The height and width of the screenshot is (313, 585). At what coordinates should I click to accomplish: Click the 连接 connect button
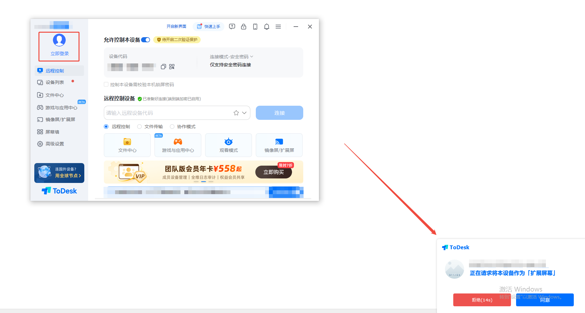[280, 113]
